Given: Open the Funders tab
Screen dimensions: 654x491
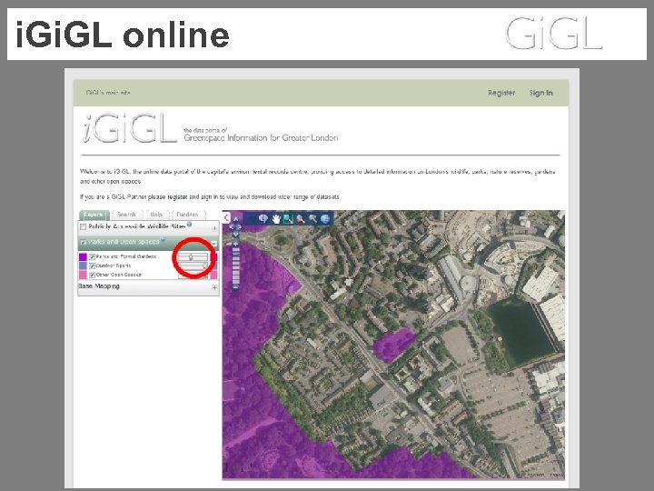Looking at the screenshot, I should [188, 215].
